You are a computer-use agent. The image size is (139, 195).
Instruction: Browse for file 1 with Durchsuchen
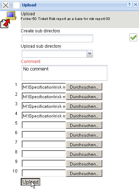pos(84,87)
